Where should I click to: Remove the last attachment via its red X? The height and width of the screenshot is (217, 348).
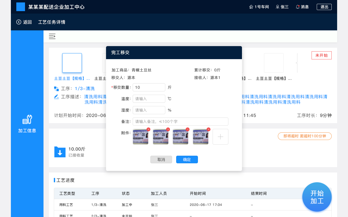coord(208,129)
